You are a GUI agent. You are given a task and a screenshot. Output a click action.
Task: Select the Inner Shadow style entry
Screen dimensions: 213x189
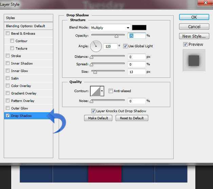(x=28, y=63)
